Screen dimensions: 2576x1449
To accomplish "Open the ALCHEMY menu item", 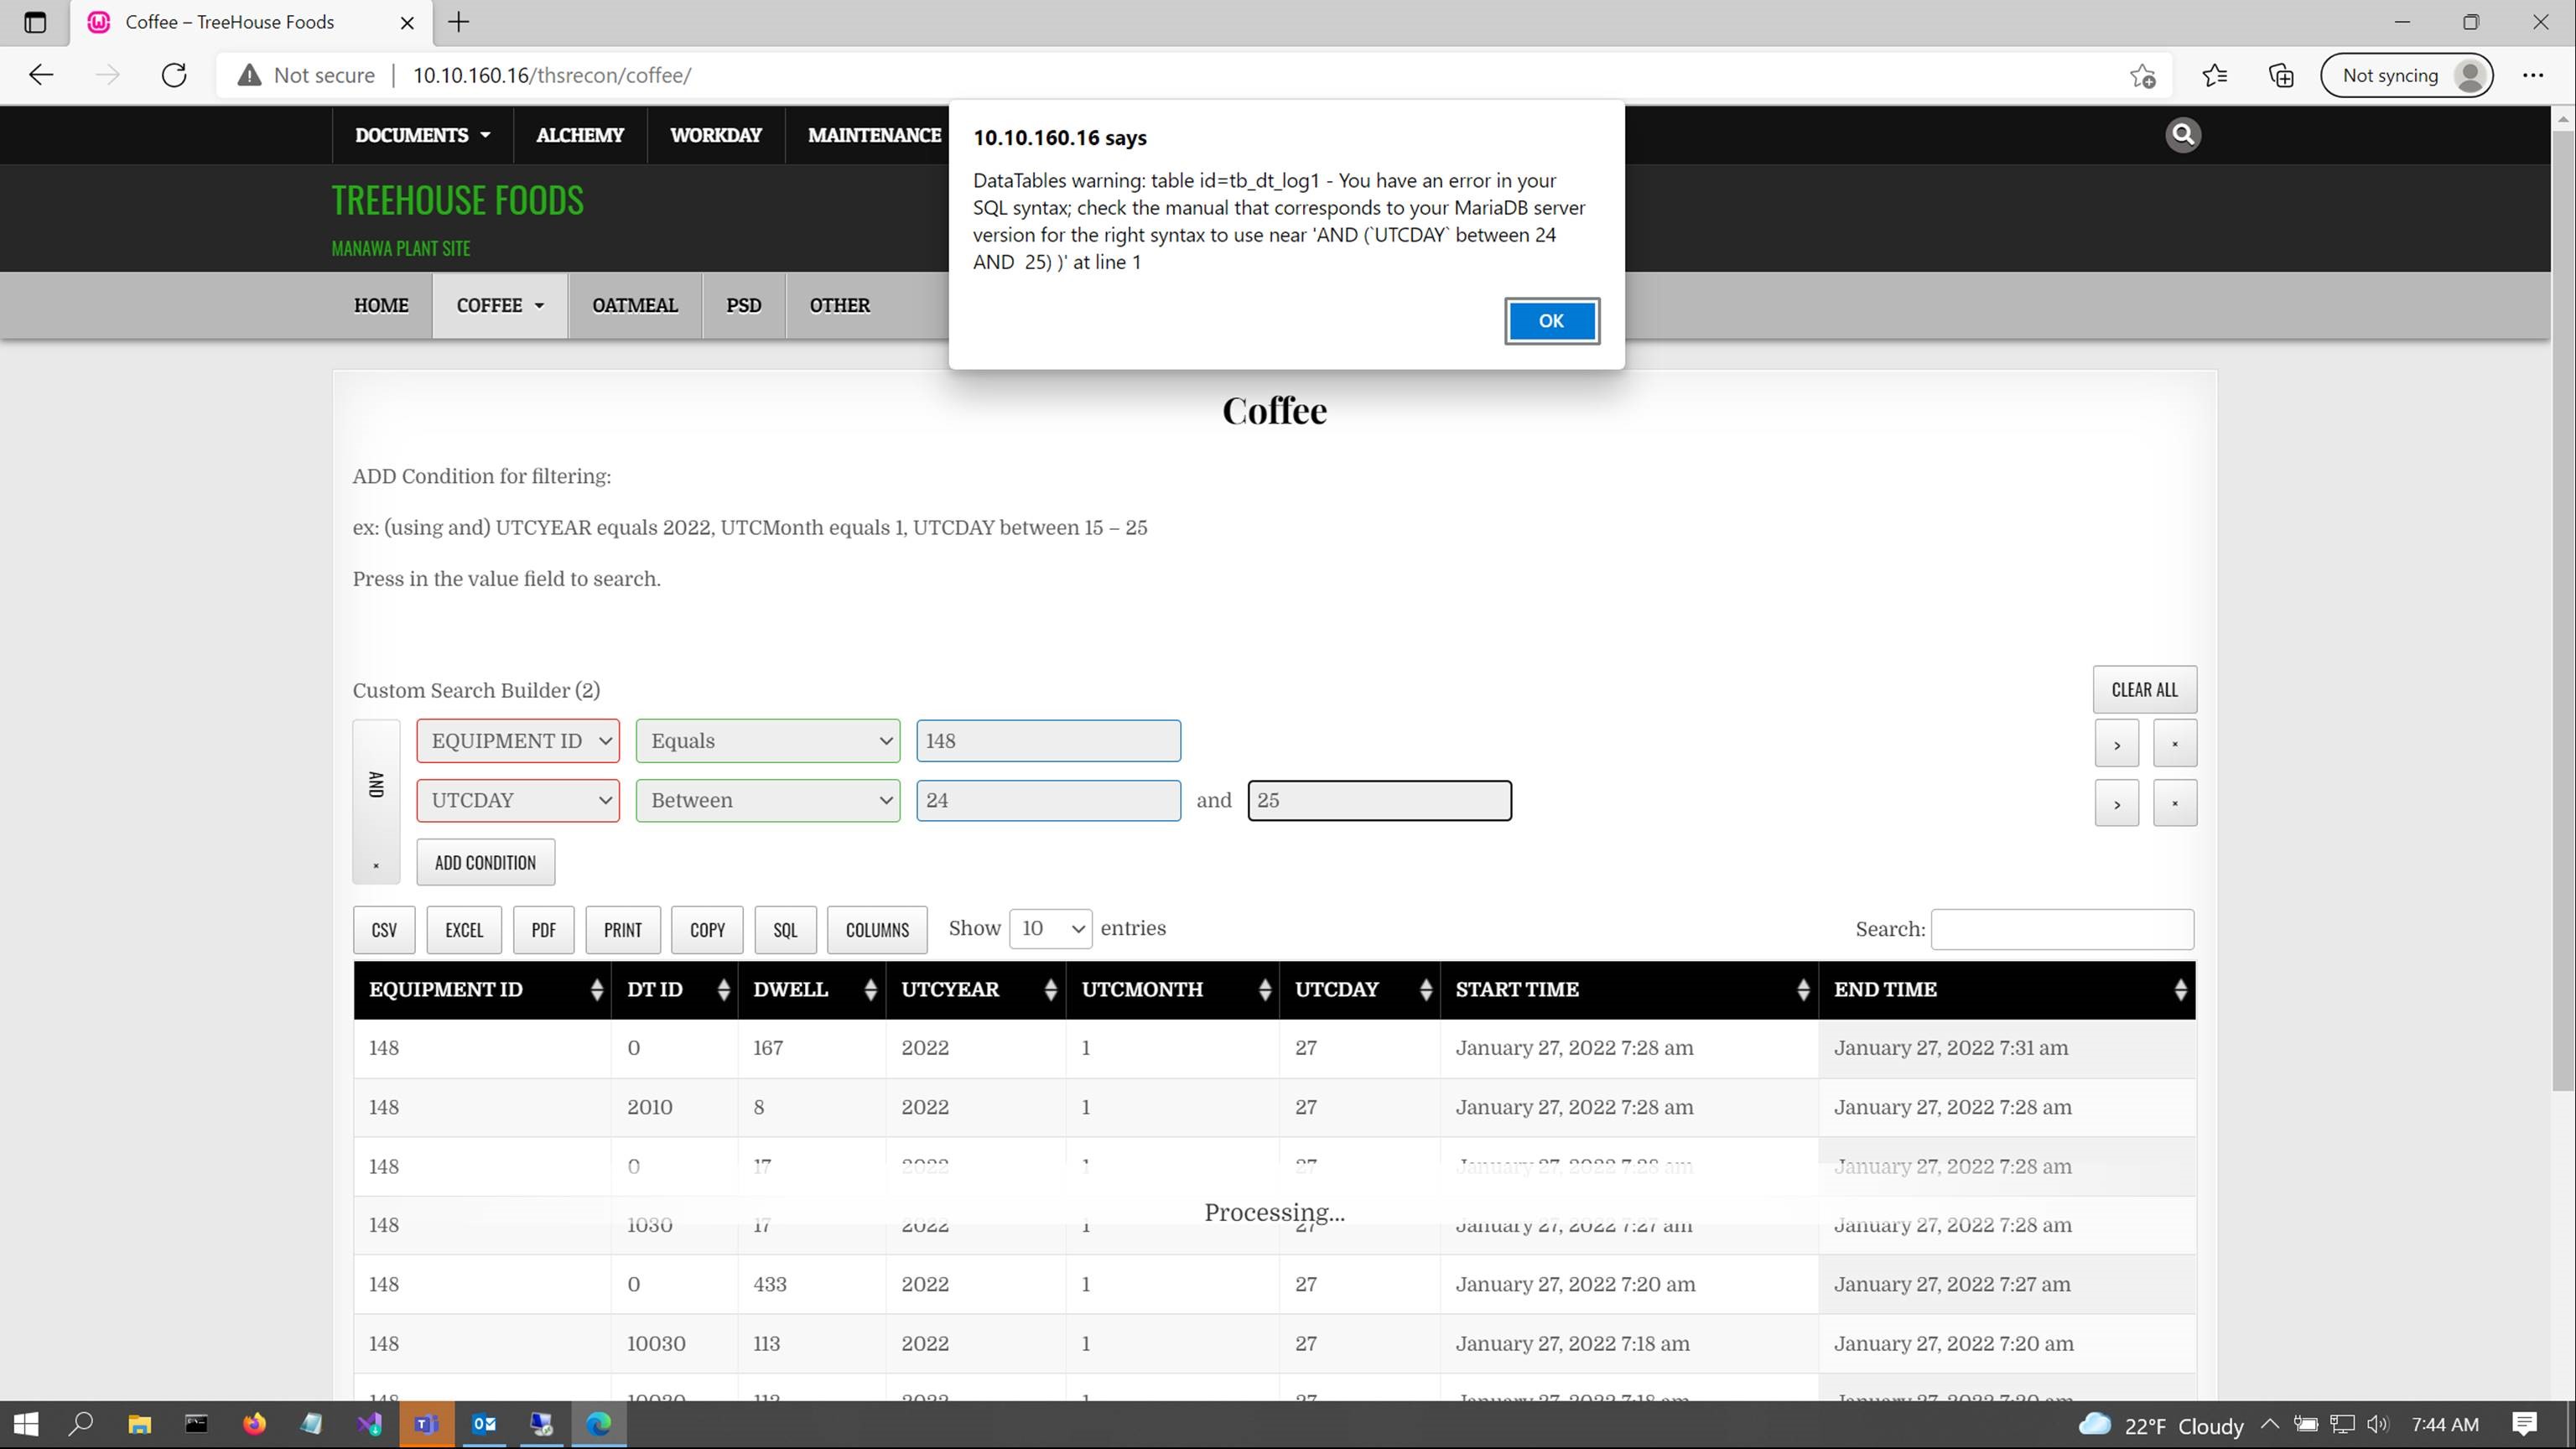I will coord(580,135).
